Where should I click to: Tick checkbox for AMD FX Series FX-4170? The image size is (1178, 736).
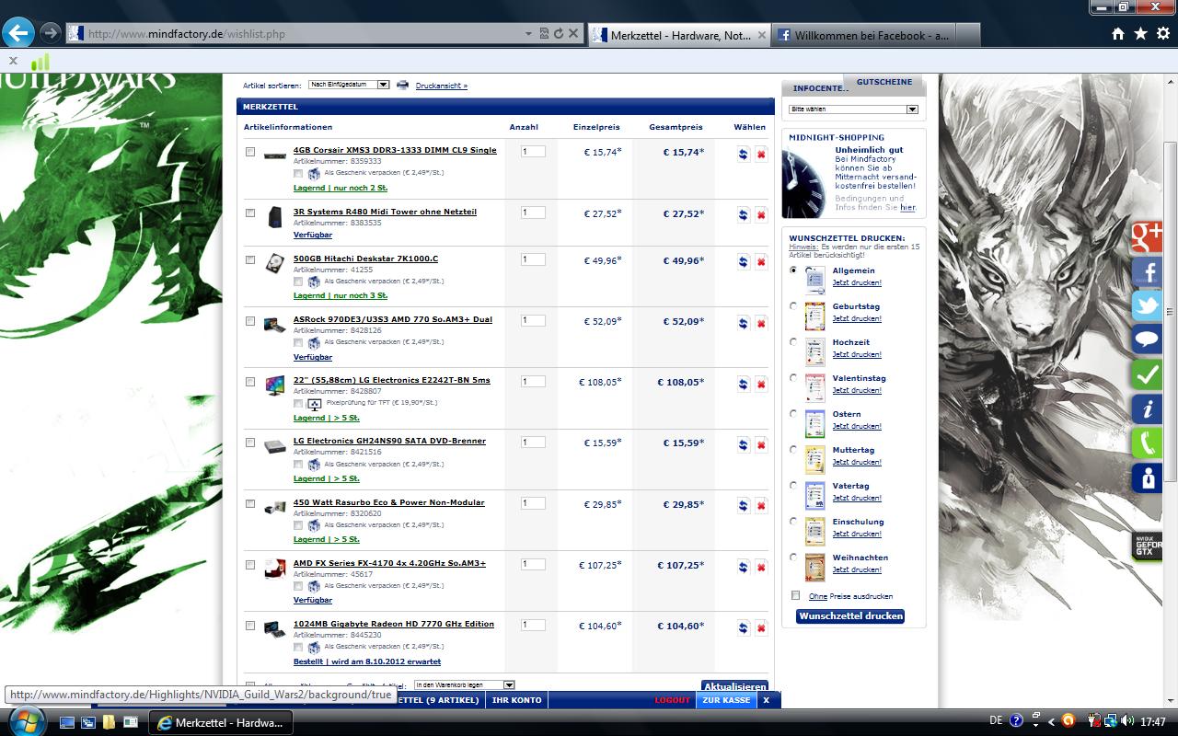click(249, 565)
